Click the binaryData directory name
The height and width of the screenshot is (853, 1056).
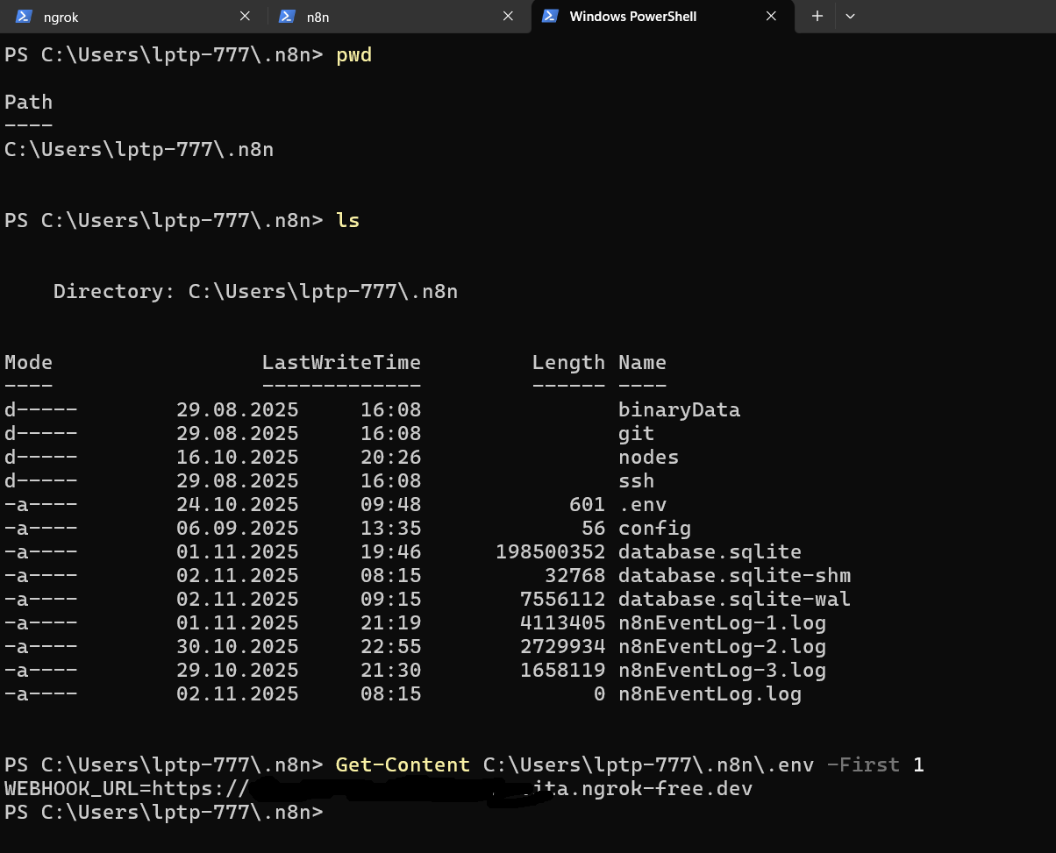679,410
